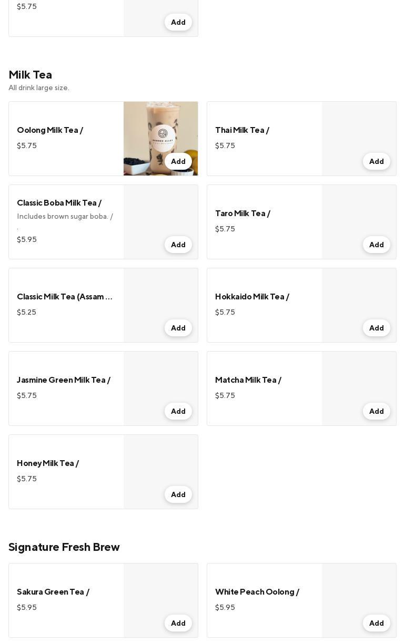
Task: Open Thai Milk Tea item title
Action: (242, 130)
